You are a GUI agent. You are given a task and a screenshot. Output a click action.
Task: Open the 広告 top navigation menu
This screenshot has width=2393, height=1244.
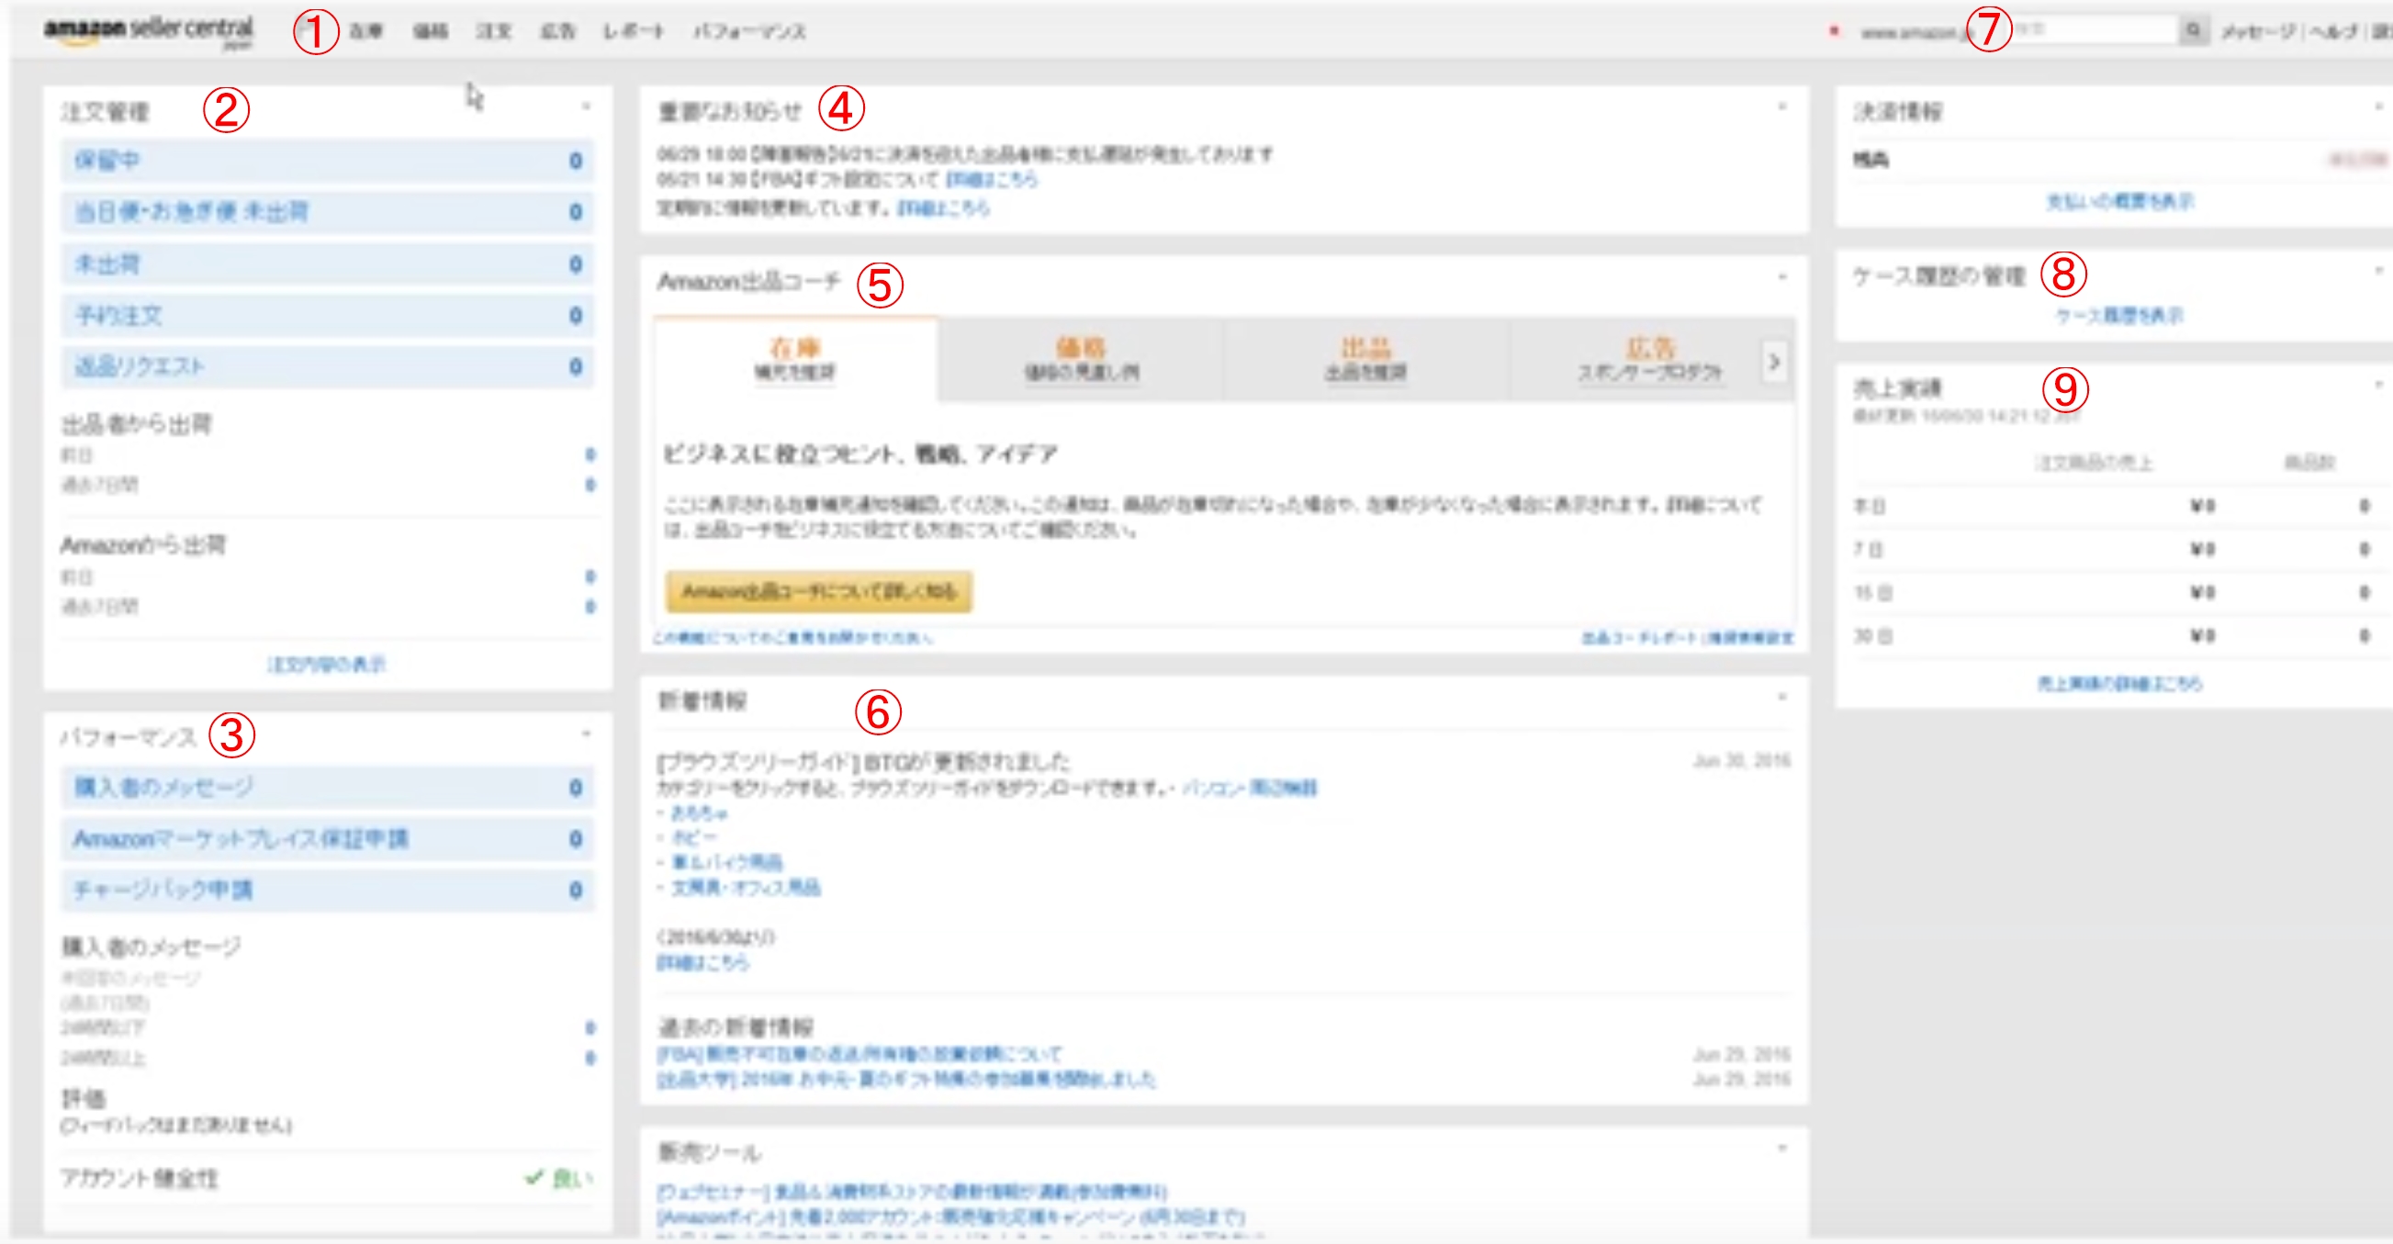(557, 31)
